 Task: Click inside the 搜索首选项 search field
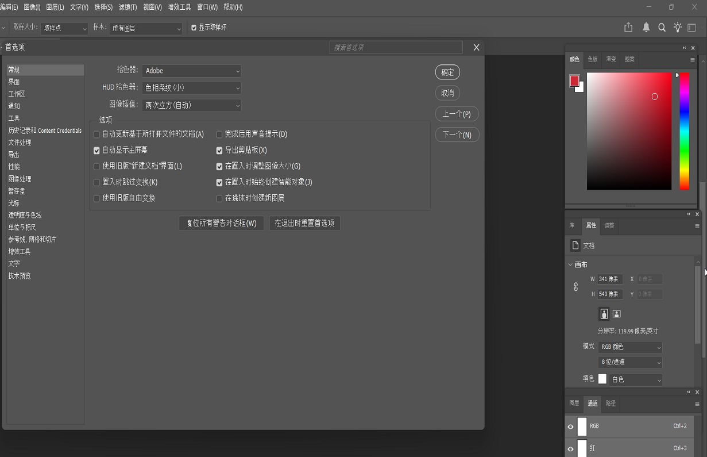pos(395,47)
